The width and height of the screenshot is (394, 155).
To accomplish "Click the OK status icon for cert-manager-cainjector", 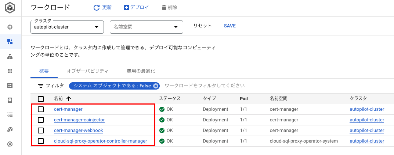I will tap(162, 120).
